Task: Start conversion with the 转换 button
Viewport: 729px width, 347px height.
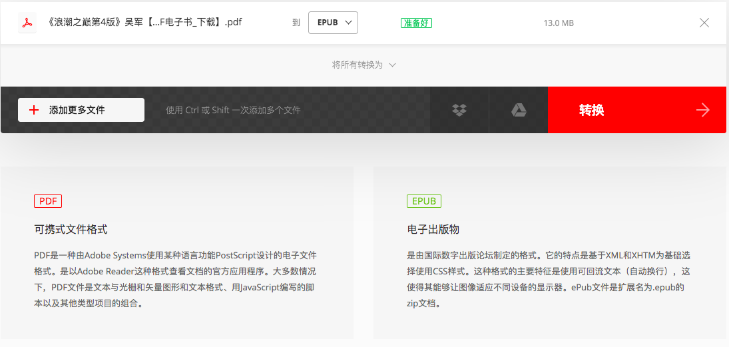Action: (637, 110)
